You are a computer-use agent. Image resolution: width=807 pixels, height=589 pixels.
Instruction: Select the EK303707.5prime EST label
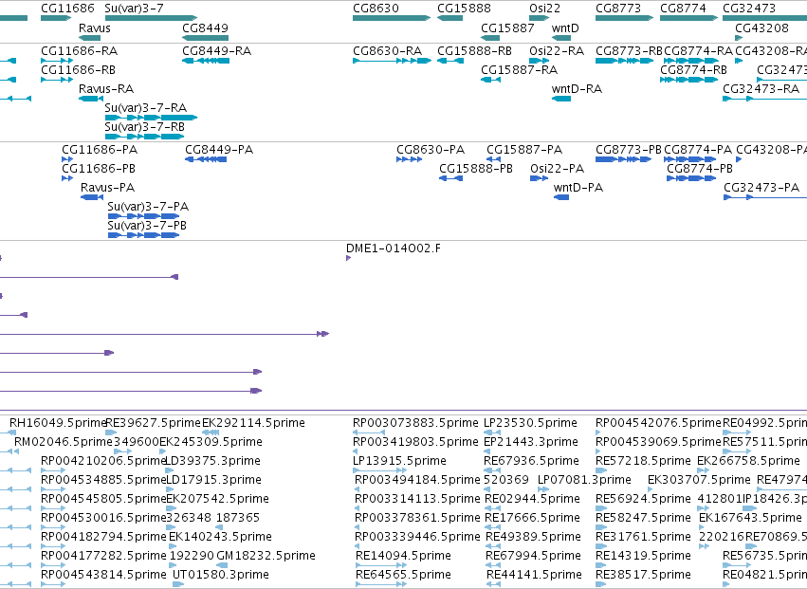click(700, 480)
